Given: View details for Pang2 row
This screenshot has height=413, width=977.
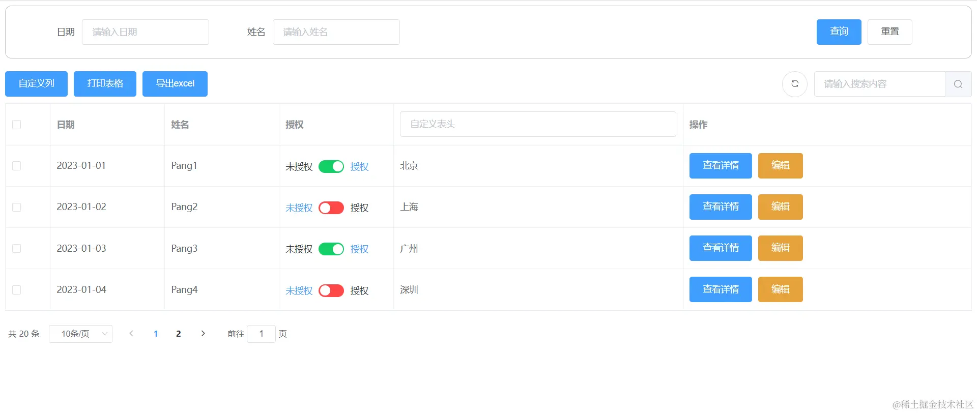Looking at the screenshot, I should tap(721, 207).
